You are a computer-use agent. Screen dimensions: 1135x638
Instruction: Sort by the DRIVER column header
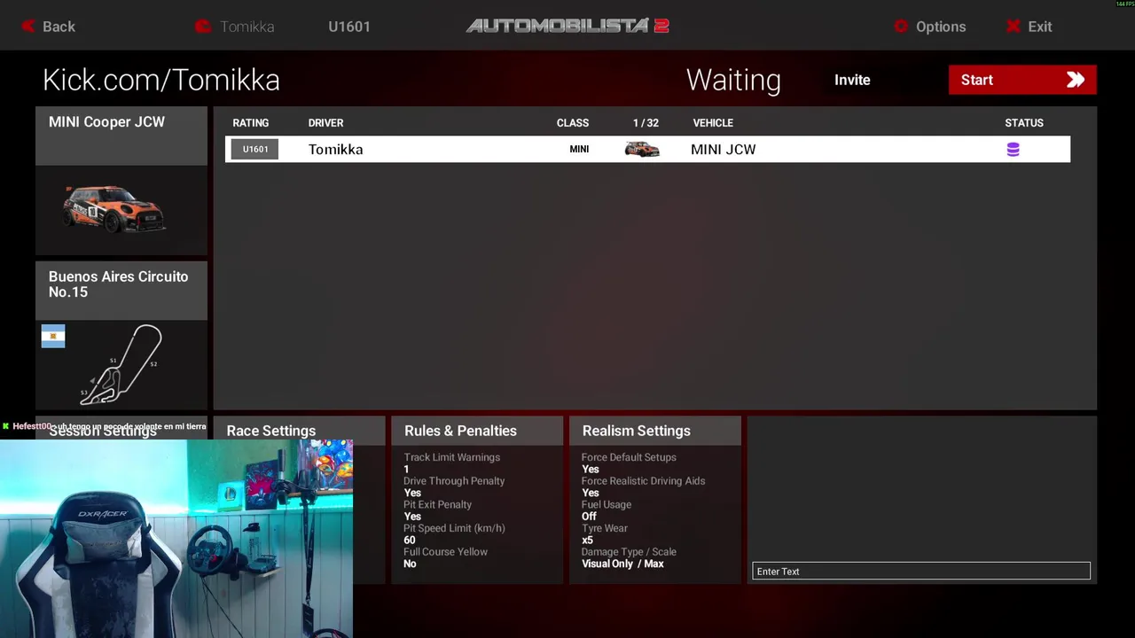[325, 123]
